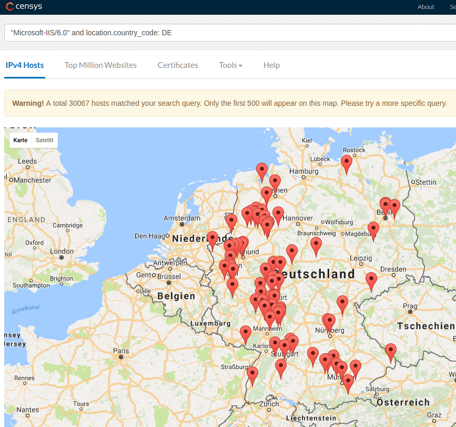Click the Salzburg city label
The height and width of the screenshot is (427, 456).
[378, 389]
